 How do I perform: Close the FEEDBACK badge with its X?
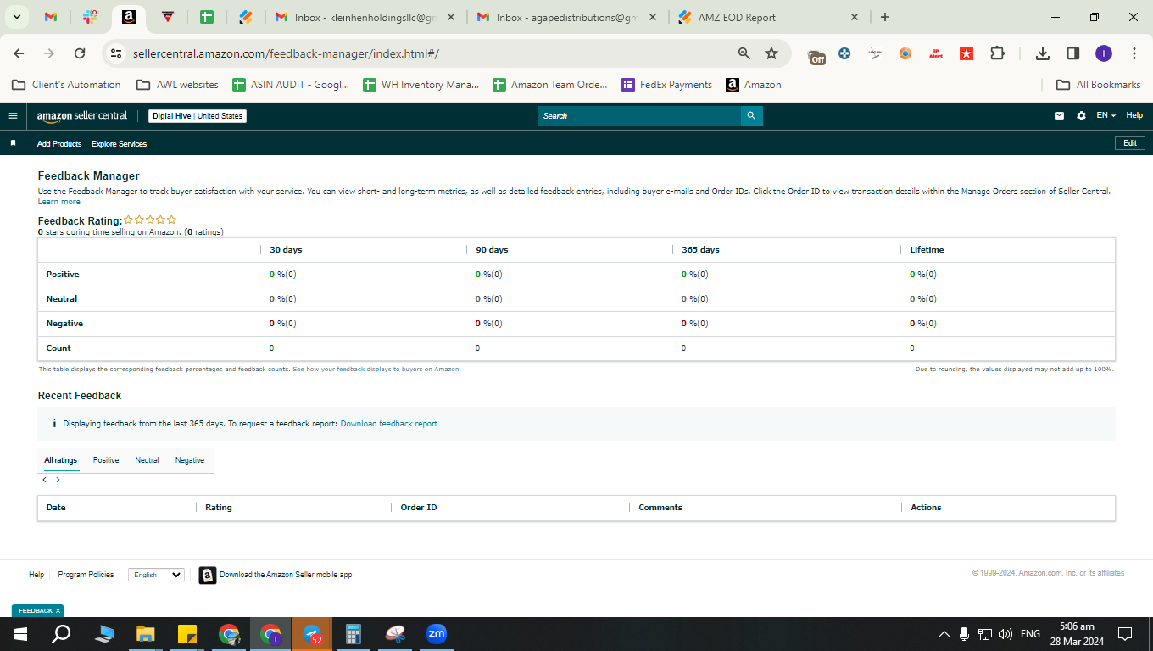(58, 611)
